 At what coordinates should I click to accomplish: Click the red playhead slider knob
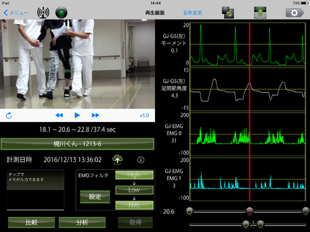pos(249,211)
